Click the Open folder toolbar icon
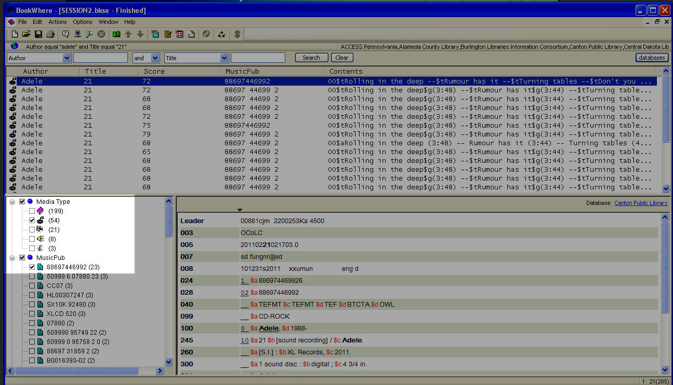The height and width of the screenshot is (385, 673). (x=27, y=34)
